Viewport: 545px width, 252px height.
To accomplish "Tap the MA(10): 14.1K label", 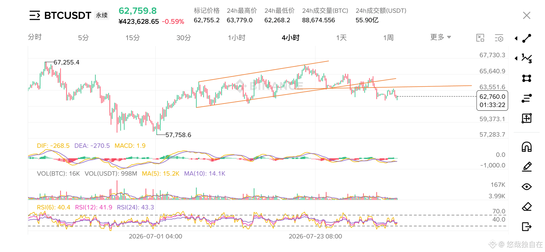I will coord(205,173).
